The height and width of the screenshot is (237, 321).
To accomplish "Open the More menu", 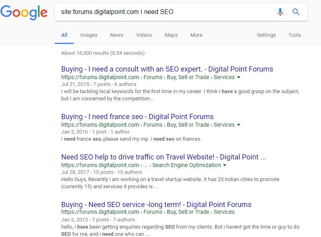I will point(196,35).
